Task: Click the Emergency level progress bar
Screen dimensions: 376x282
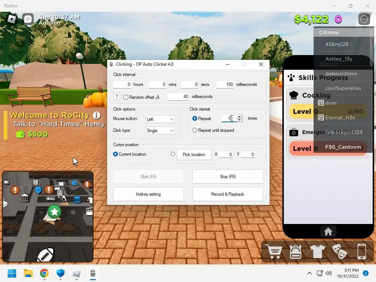Action: pyautogui.click(x=328, y=148)
